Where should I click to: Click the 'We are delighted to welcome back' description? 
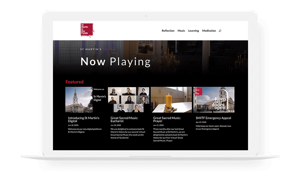[128, 133]
